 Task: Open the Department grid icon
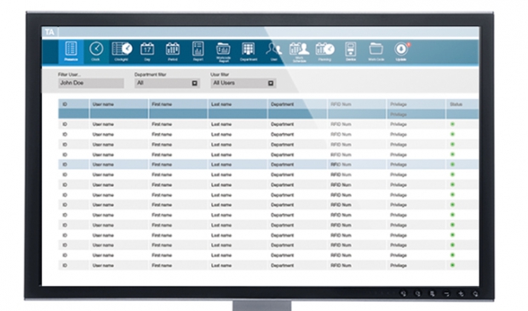249,51
